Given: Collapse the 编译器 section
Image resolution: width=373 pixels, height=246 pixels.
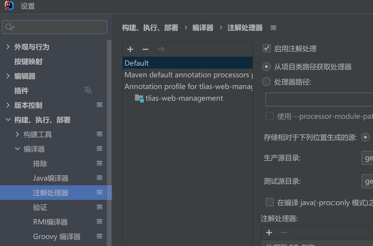Looking at the screenshot, I should [18, 149].
